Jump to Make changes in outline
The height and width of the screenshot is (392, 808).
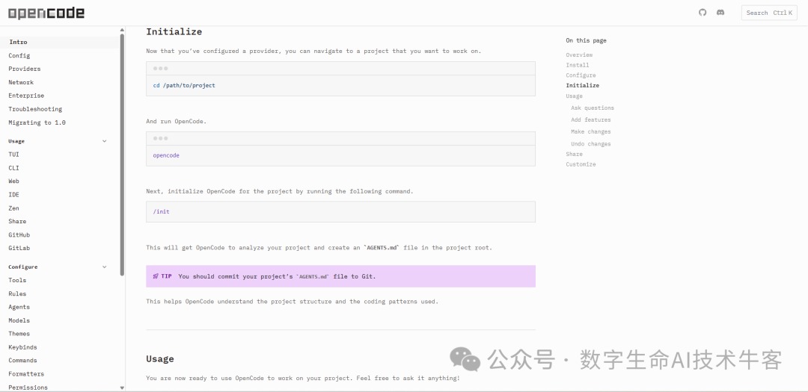(590, 132)
